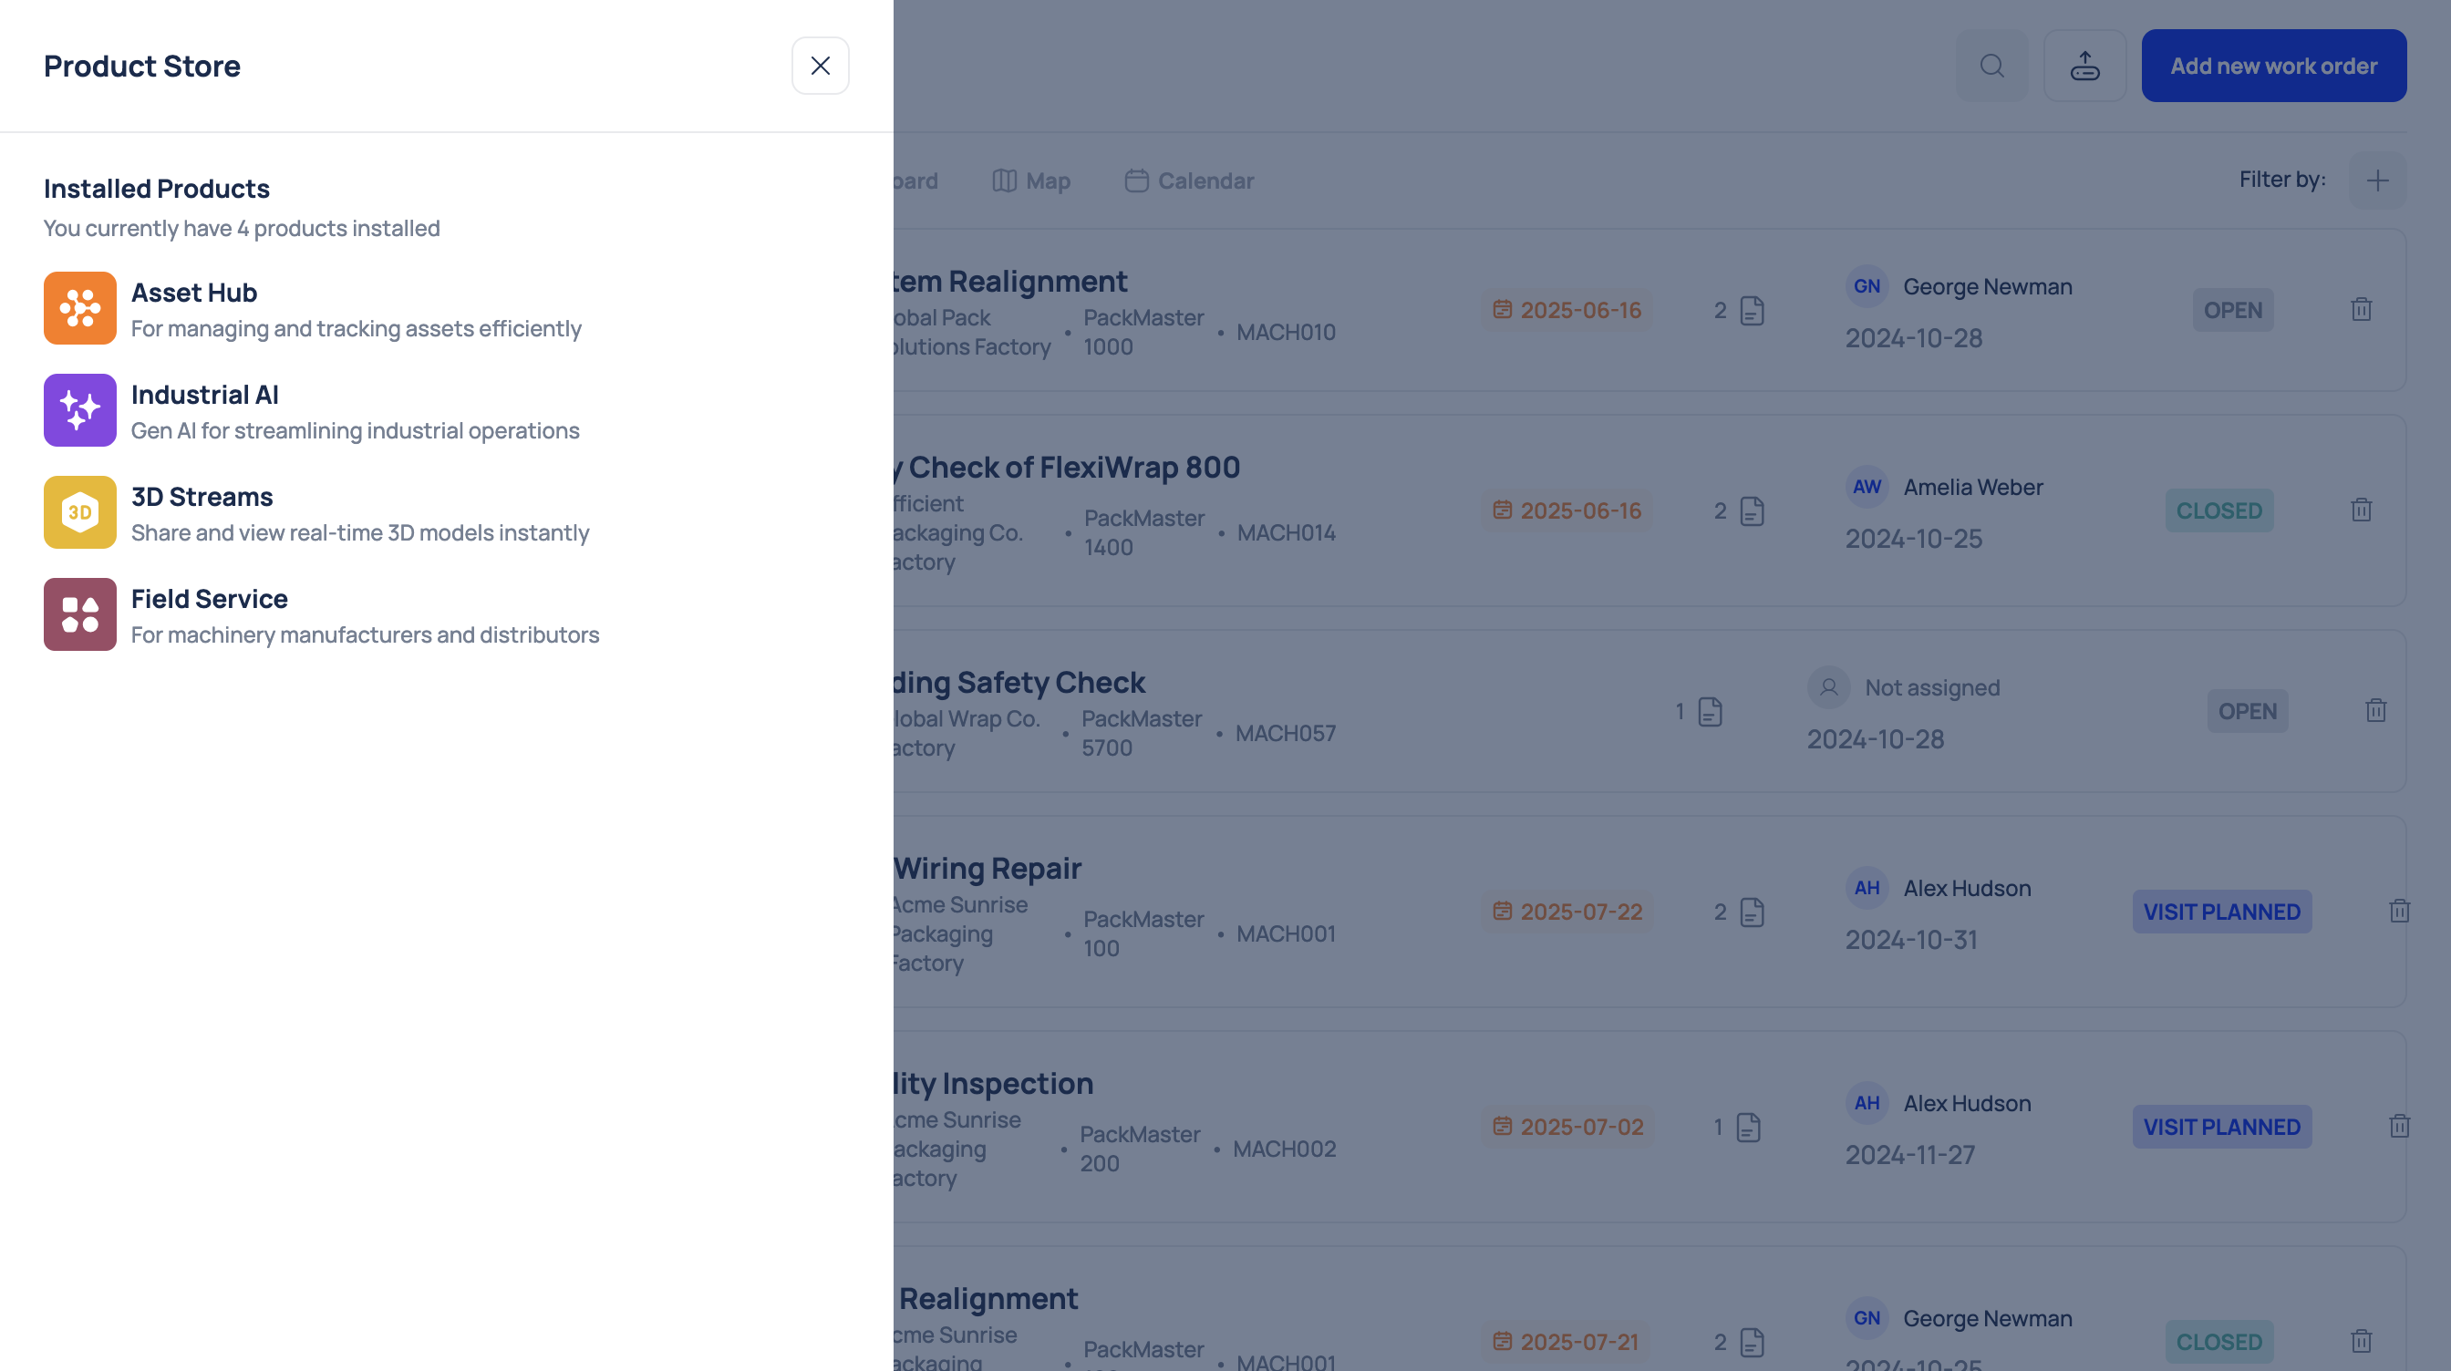
Task: Click due date 2025-06-16 on MACH014 order
Action: (x=1567, y=510)
